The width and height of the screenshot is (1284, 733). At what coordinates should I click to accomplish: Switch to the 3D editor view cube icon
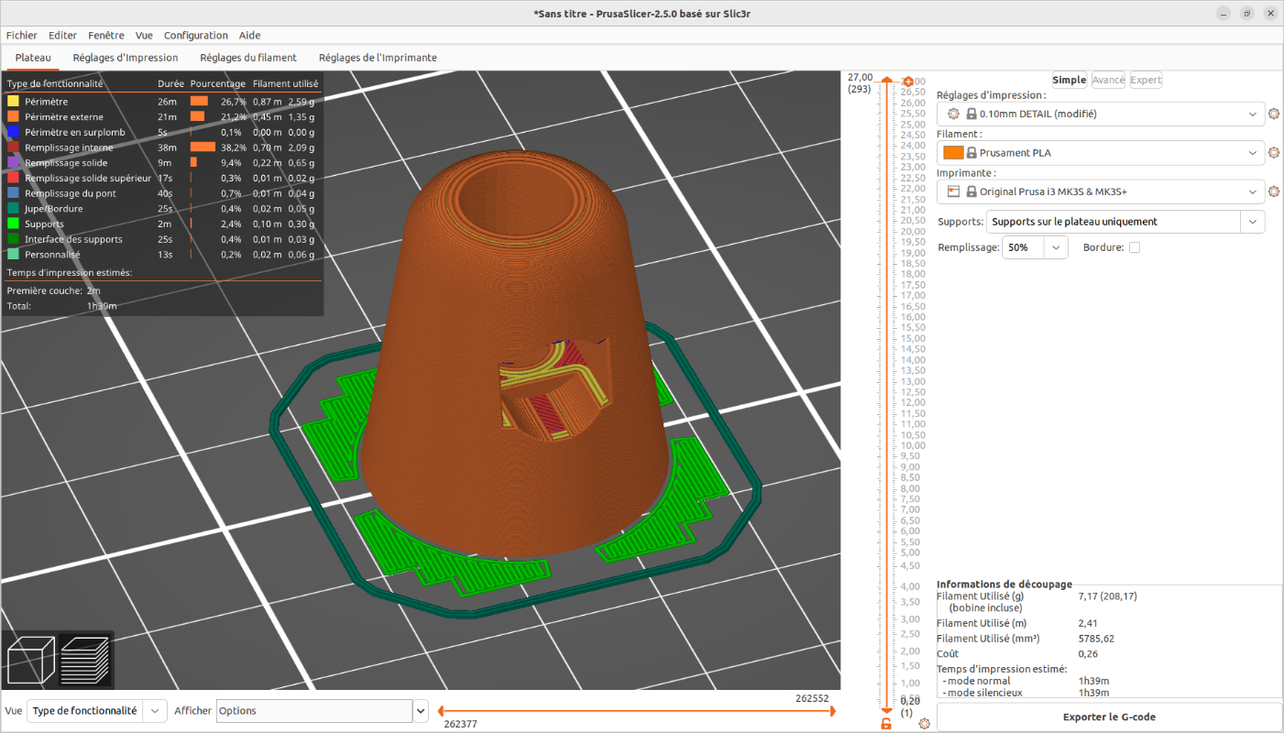click(x=29, y=660)
